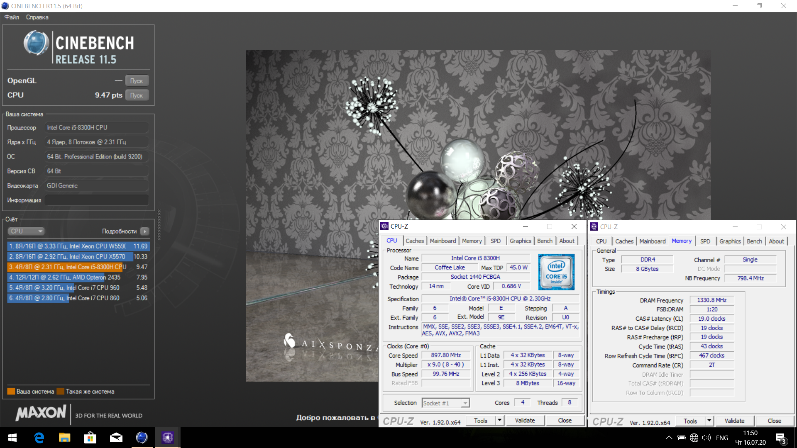Open the Файл menu
This screenshot has height=448, width=797.
coord(12,17)
